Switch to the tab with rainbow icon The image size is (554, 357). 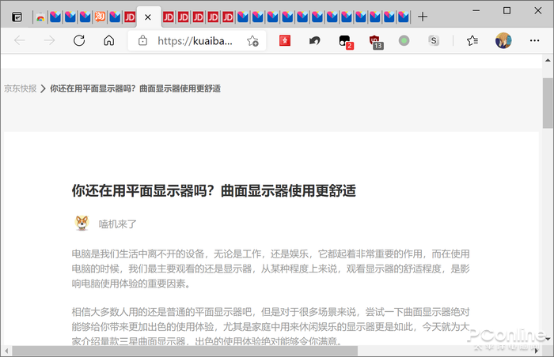[x=40, y=17]
